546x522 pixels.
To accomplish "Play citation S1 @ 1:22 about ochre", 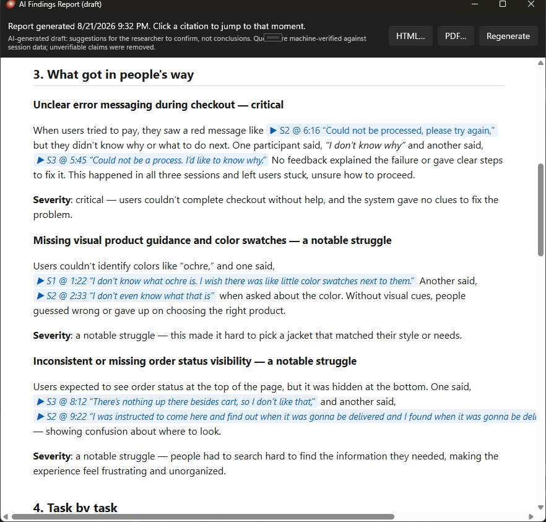I will 225,281.
